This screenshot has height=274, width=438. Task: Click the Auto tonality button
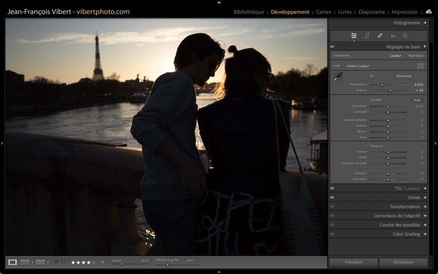click(x=417, y=100)
